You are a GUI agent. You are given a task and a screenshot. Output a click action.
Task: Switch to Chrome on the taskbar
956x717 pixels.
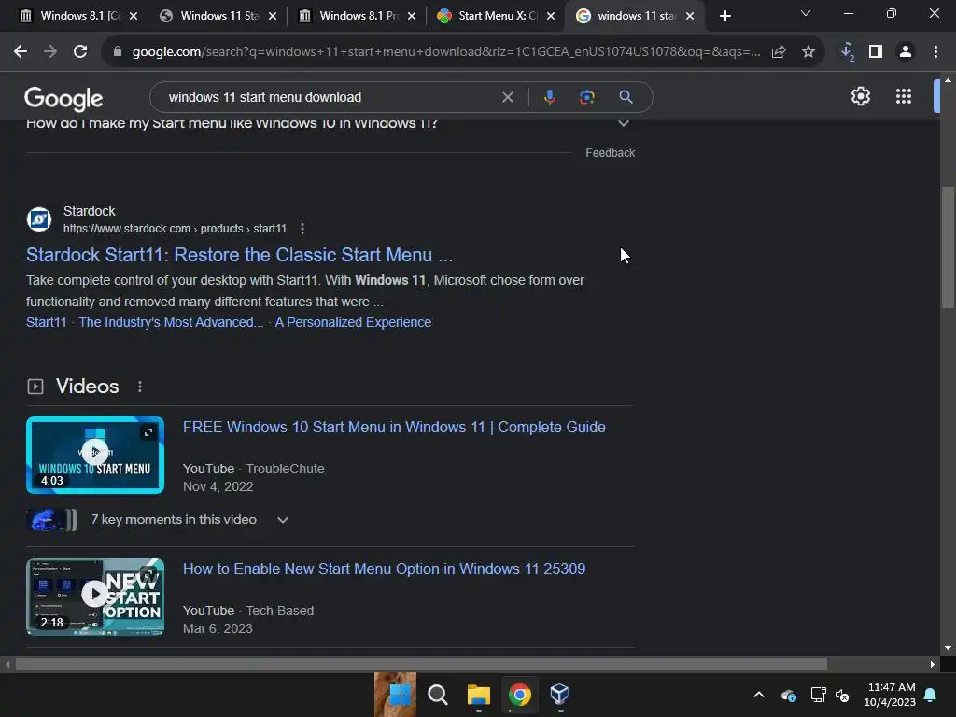(x=519, y=695)
